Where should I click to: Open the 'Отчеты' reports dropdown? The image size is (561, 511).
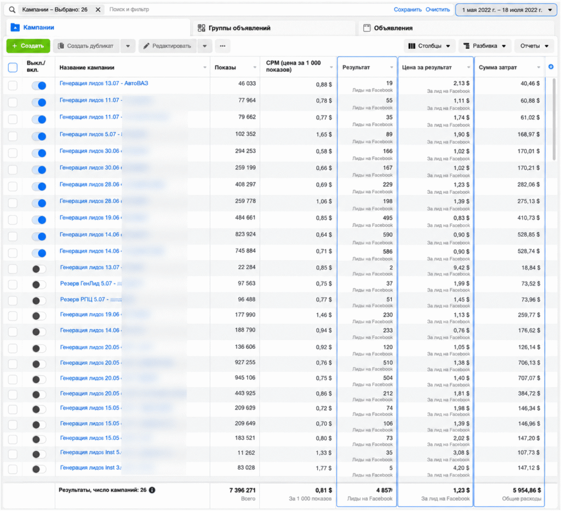click(534, 46)
